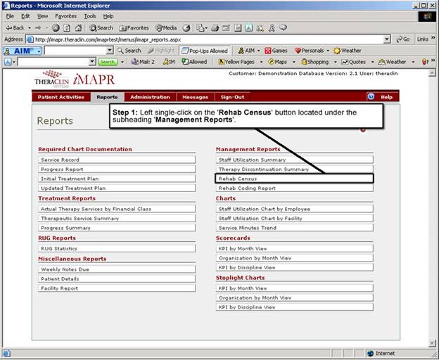Click the Search icon in IE toolbar
The width and height of the screenshot is (439, 360).
pyautogui.click(x=101, y=27)
